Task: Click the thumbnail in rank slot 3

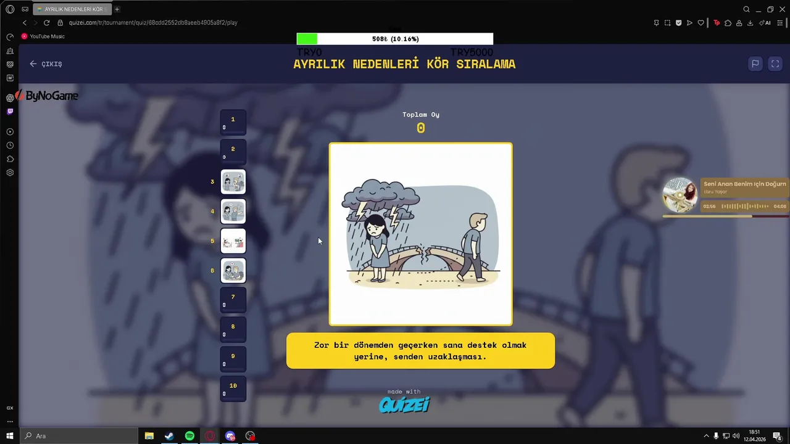Action: point(233,182)
